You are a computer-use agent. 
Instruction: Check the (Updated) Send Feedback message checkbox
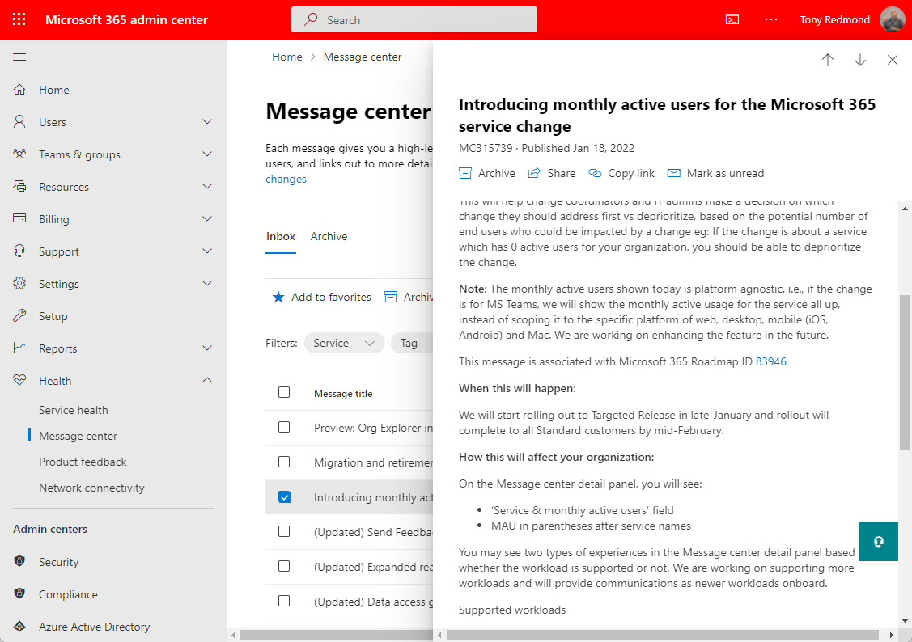(x=284, y=531)
